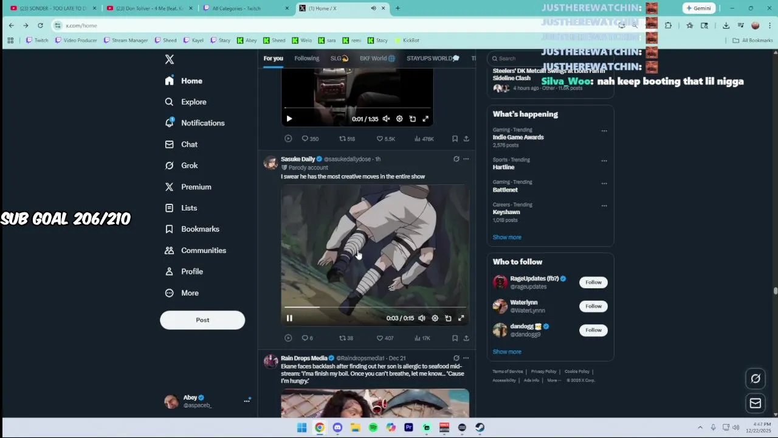The image size is (778, 438).
Task: Click the Post button
Action: [202, 320]
